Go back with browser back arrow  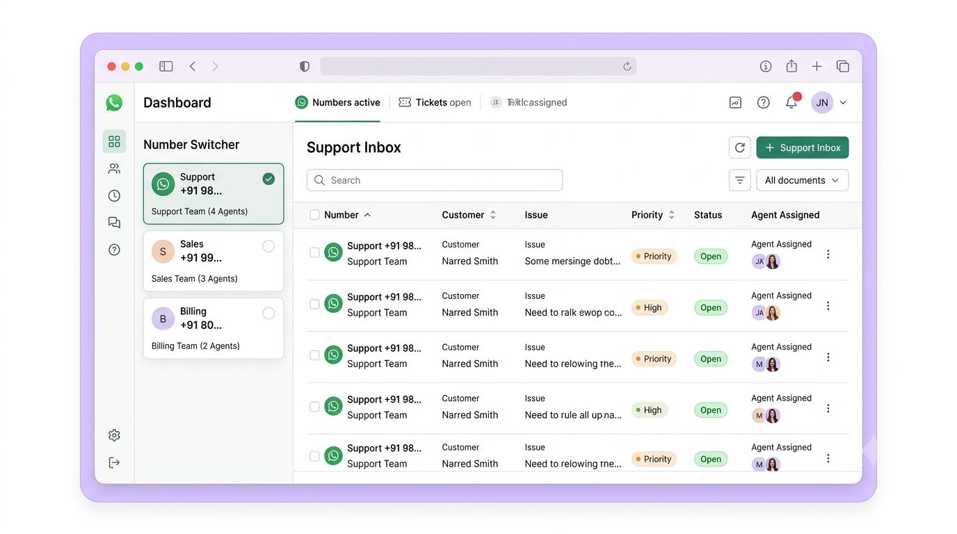point(193,66)
